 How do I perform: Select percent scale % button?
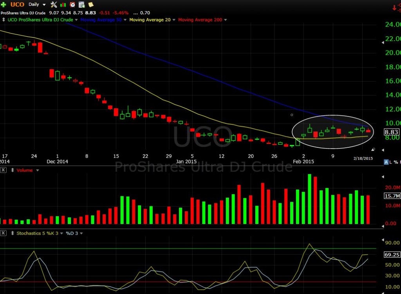396,162
